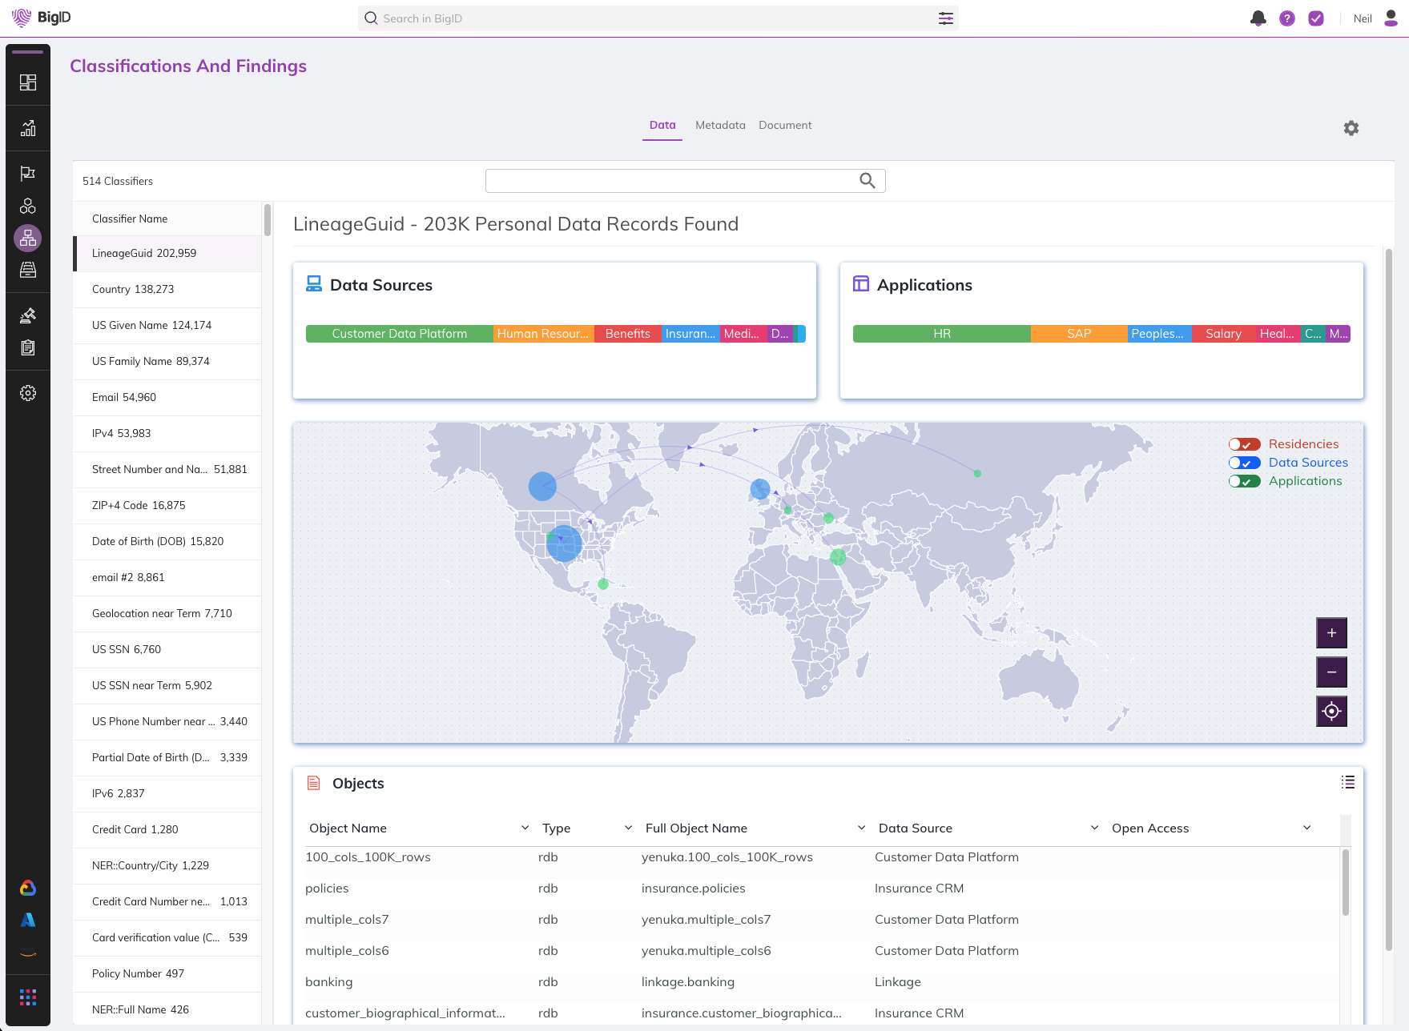This screenshot has height=1031, width=1409.
Task: Switch to the Document tab
Action: 784,125
